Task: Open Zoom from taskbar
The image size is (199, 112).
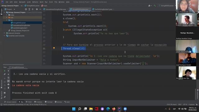Action: tap(125, 109)
